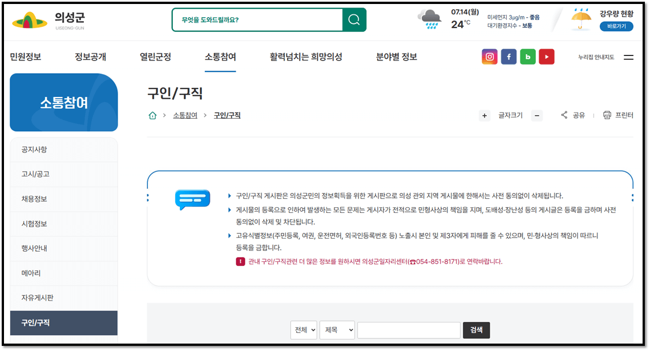
Task: Click the magnifying glass search icon
Action: [353, 19]
